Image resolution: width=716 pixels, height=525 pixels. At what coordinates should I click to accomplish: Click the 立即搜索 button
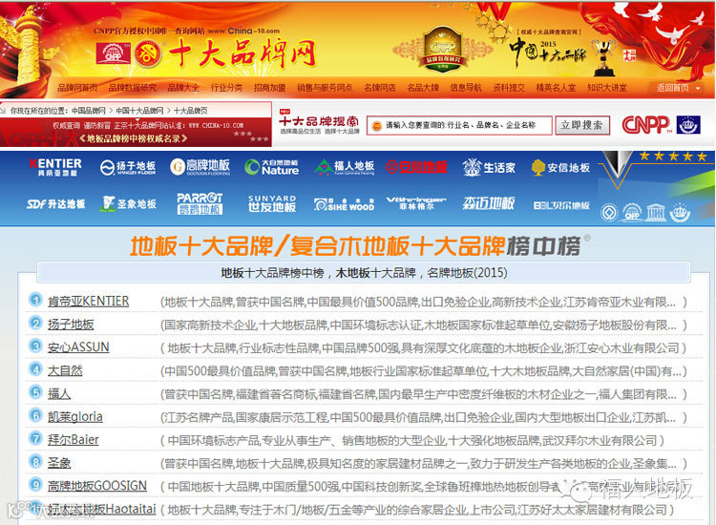(582, 125)
